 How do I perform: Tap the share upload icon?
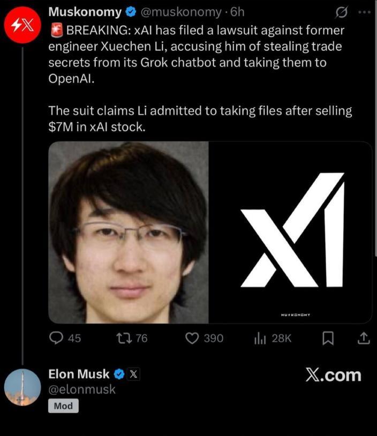point(363,338)
